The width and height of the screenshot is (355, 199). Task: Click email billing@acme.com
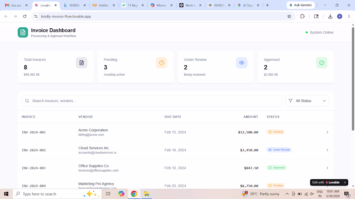coord(91,135)
